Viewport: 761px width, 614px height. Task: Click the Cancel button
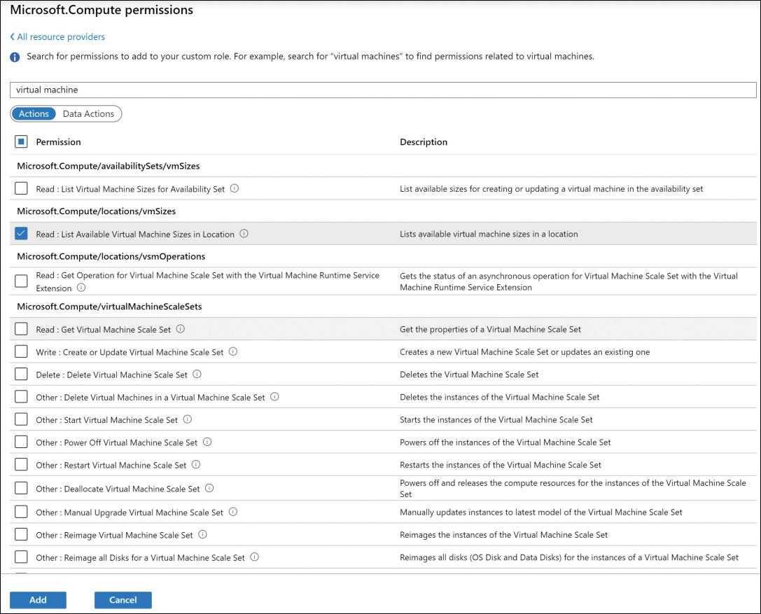click(123, 600)
